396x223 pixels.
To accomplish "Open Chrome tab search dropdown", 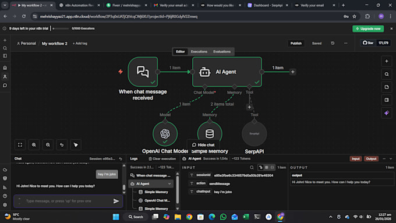I will coord(5,5).
